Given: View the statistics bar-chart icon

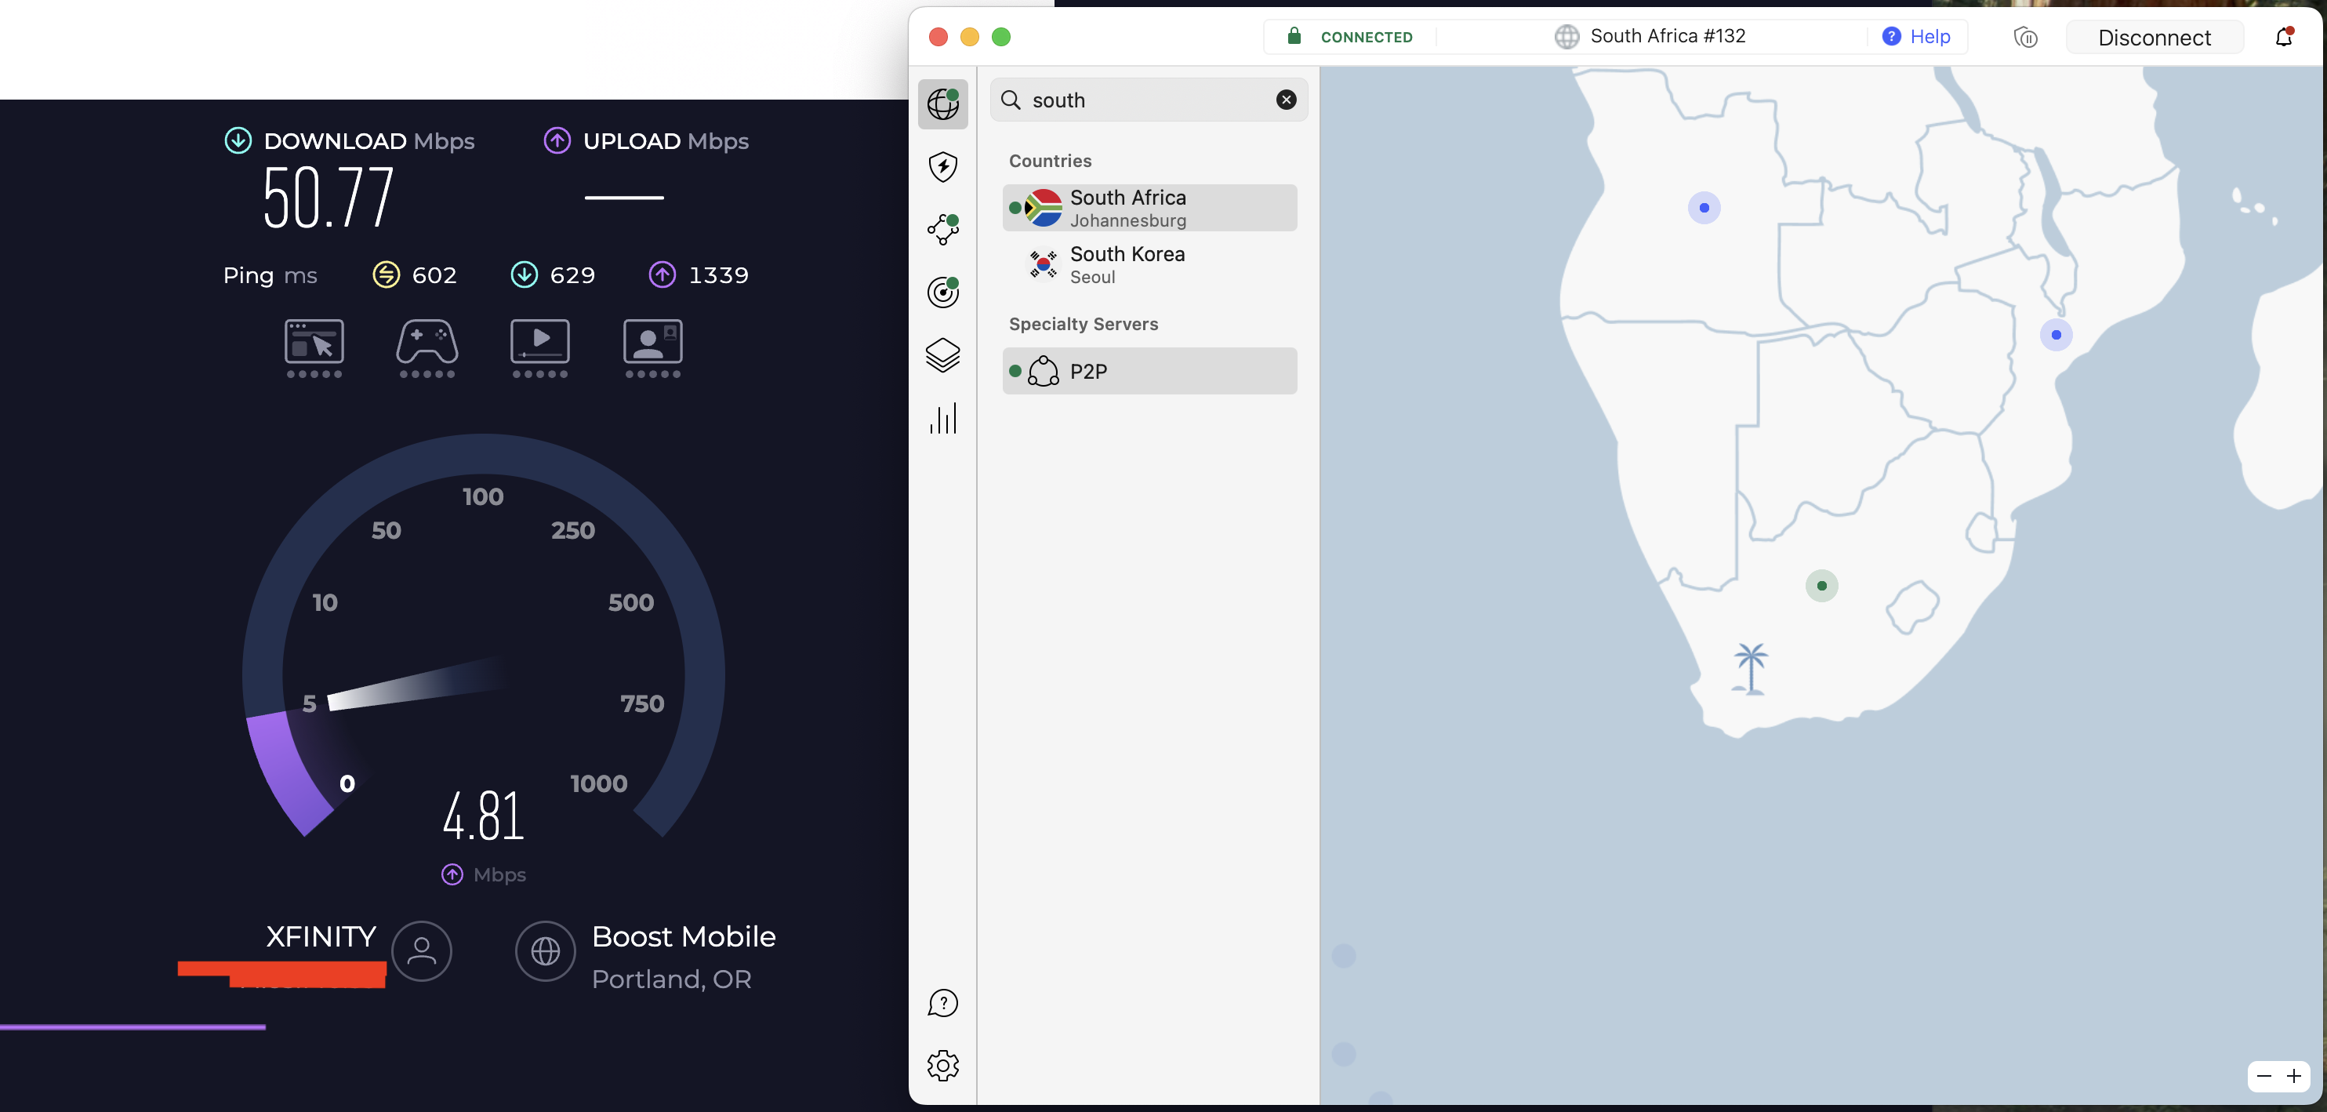Looking at the screenshot, I should tap(944, 418).
